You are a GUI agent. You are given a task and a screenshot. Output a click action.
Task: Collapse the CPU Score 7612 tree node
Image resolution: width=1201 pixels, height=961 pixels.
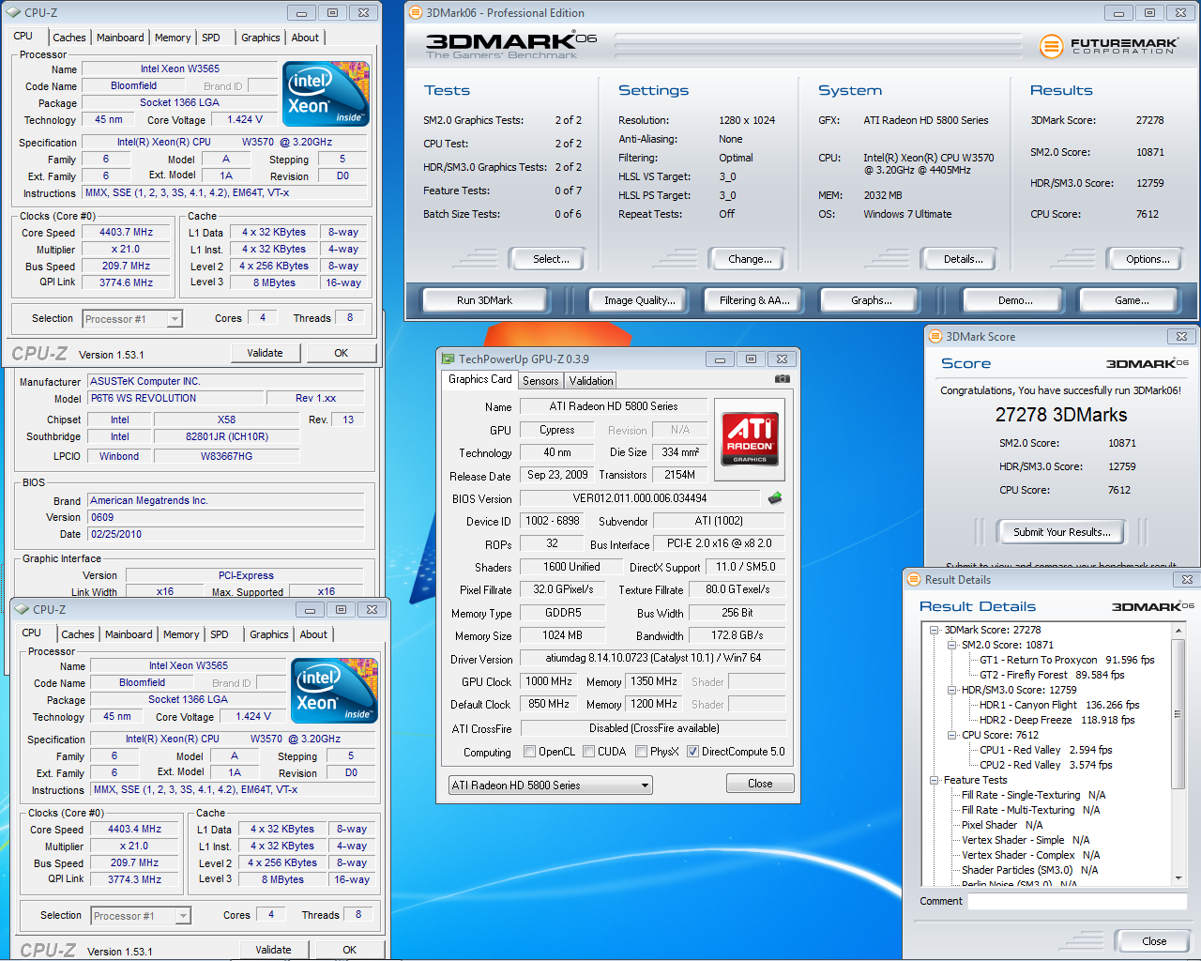click(x=951, y=735)
